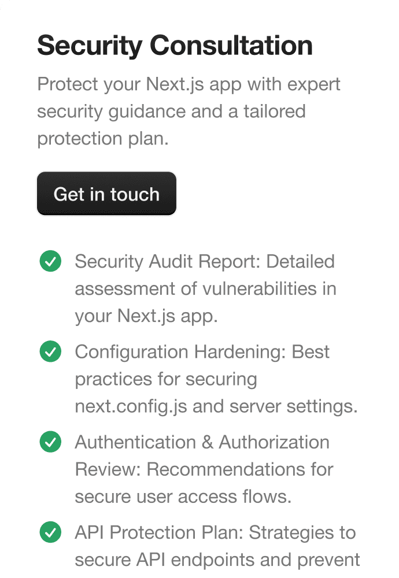Viewport: 399px width, 578px height.
Task: Click the "protection plan." line in the intro
Action: tap(103, 139)
